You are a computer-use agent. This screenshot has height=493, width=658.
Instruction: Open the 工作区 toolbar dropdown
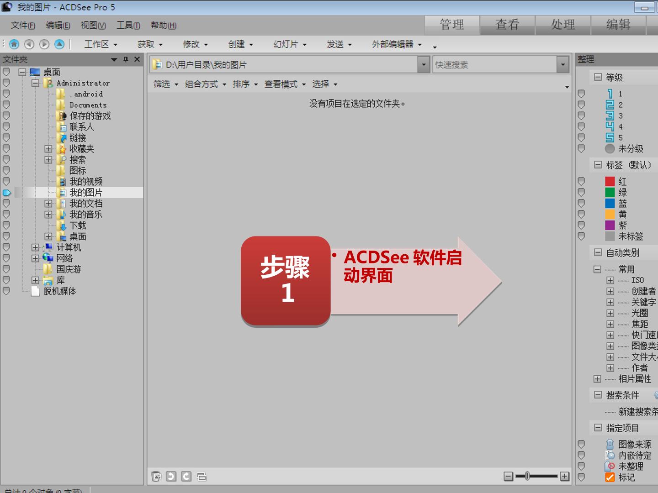coord(101,44)
